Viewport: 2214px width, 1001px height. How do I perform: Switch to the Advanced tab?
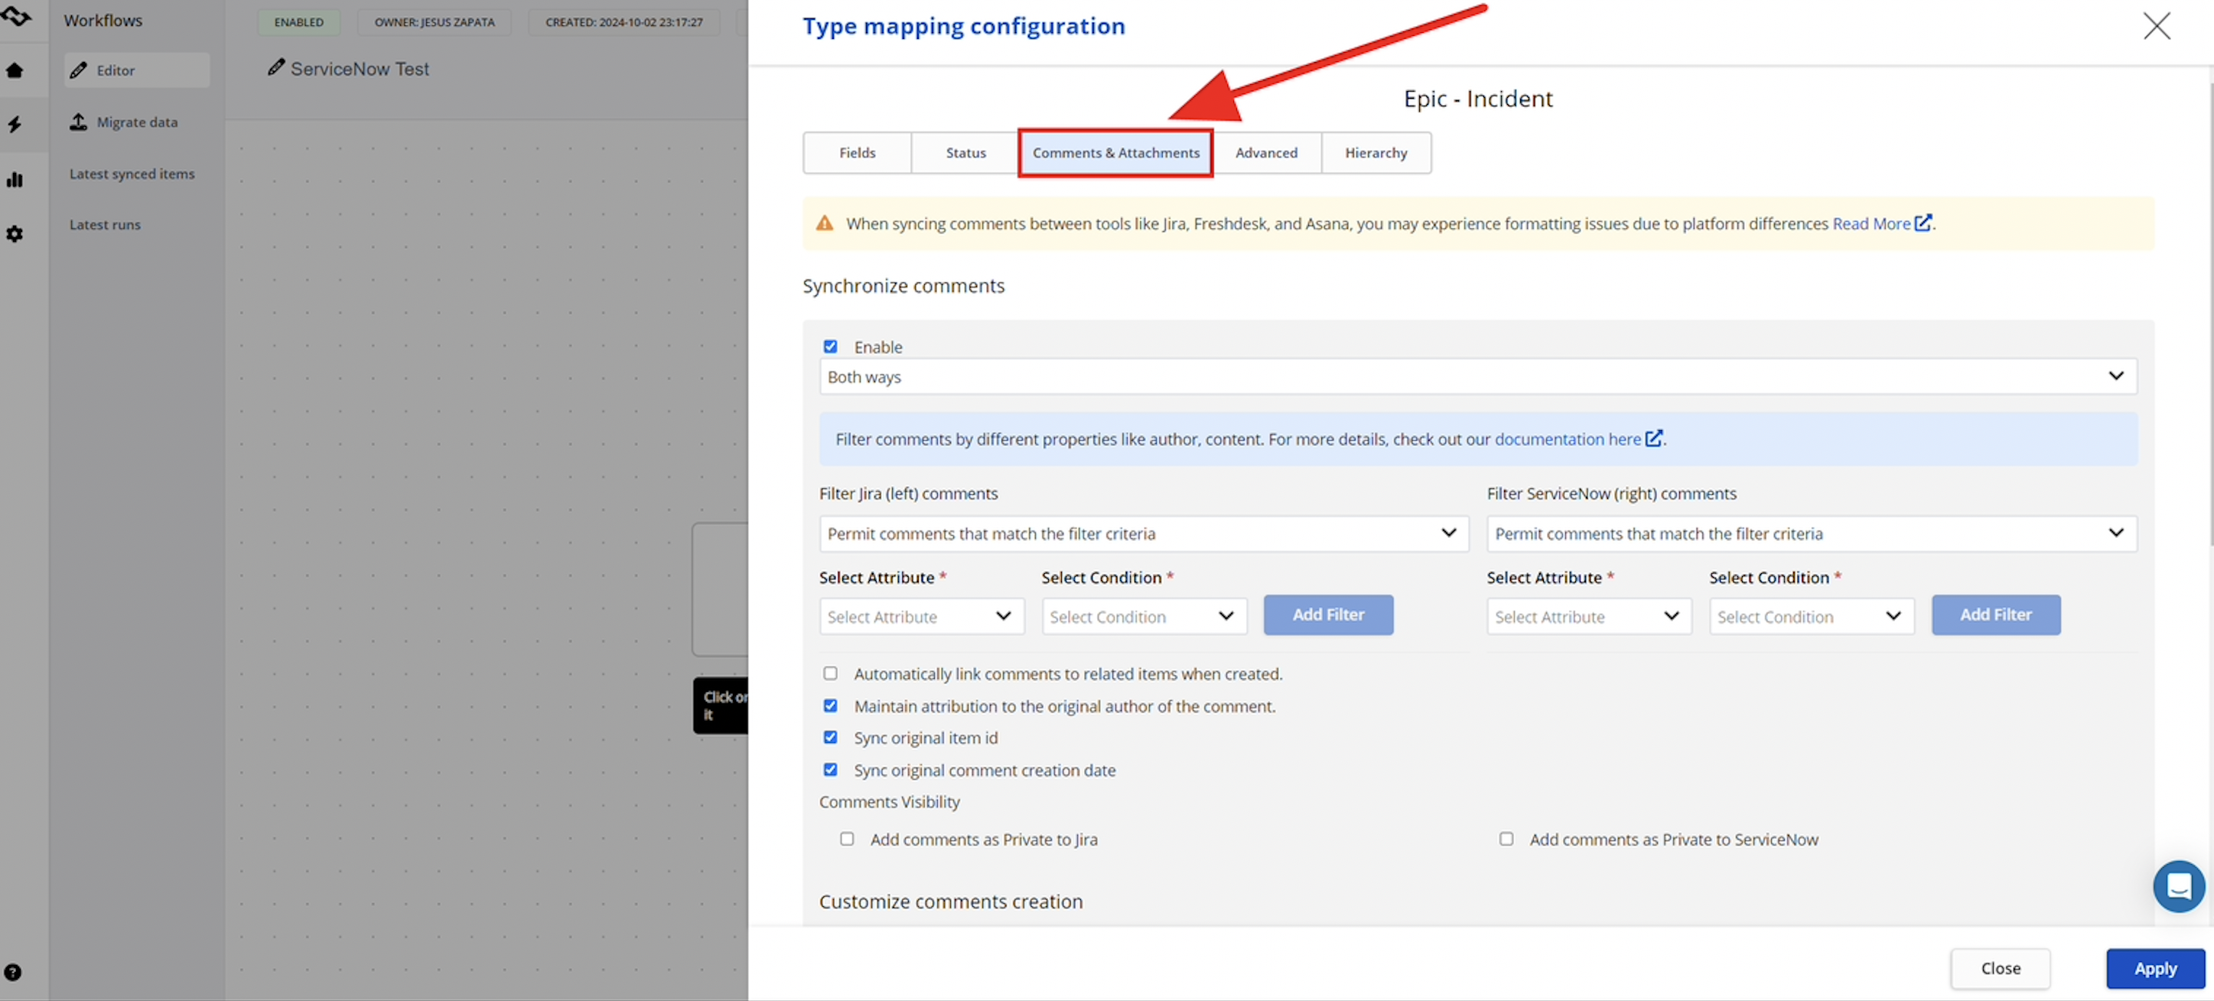coord(1266,152)
